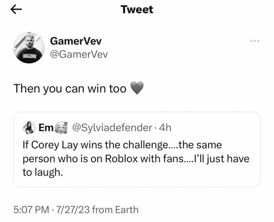Open GamerVev's profile picture
The image size is (274, 222).
click(29, 48)
